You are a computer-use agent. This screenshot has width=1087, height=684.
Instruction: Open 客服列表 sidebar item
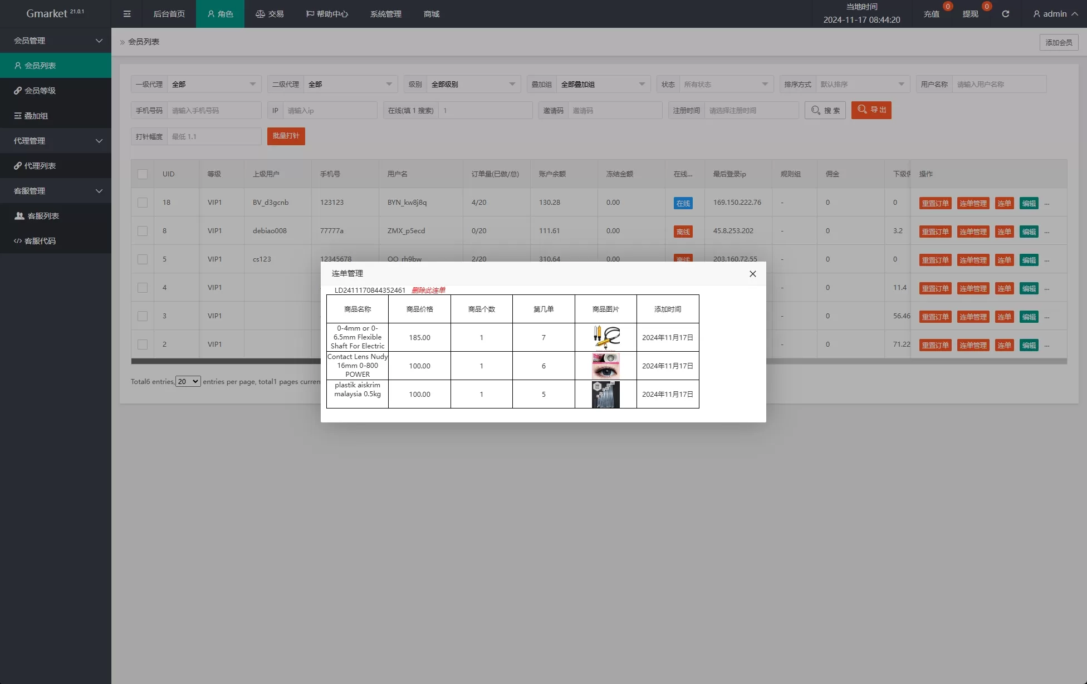[x=43, y=216]
